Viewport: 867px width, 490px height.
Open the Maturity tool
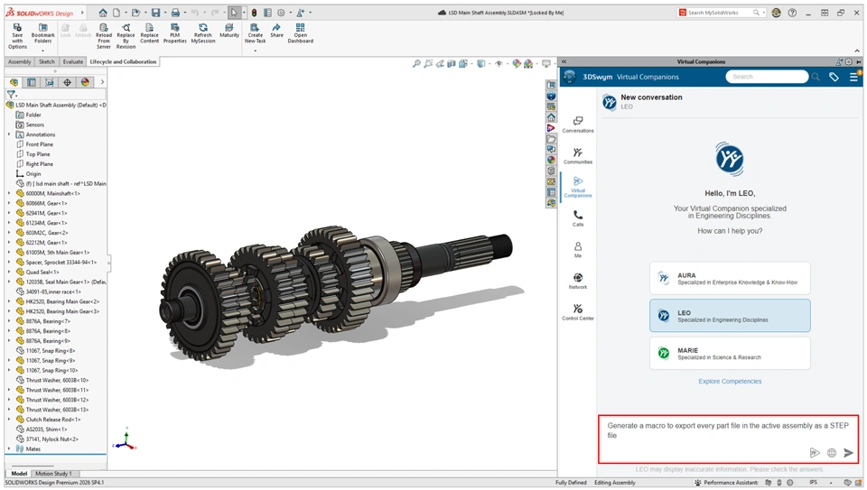[x=228, y=31]
